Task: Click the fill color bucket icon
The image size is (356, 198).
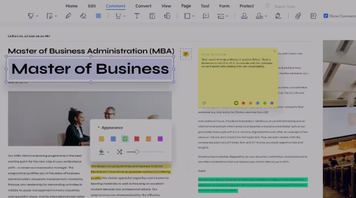Action: 101,152
